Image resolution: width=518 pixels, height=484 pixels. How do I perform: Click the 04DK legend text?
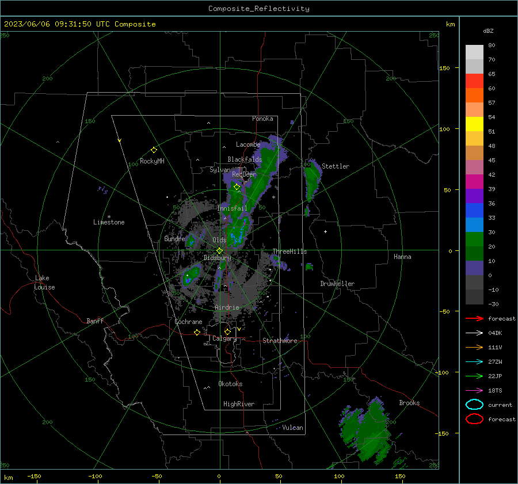[x=495, y=333]
